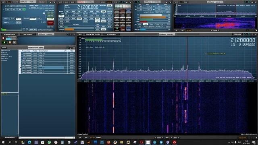Open WhatsApp from the taskbar
Screen dimensions: 258x145
point(49,142)
